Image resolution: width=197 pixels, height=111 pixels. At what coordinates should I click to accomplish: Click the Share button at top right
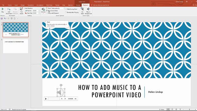click(x=195, y=5)
